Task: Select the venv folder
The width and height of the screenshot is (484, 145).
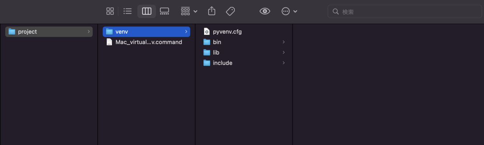Action: [x=146, y=32]
